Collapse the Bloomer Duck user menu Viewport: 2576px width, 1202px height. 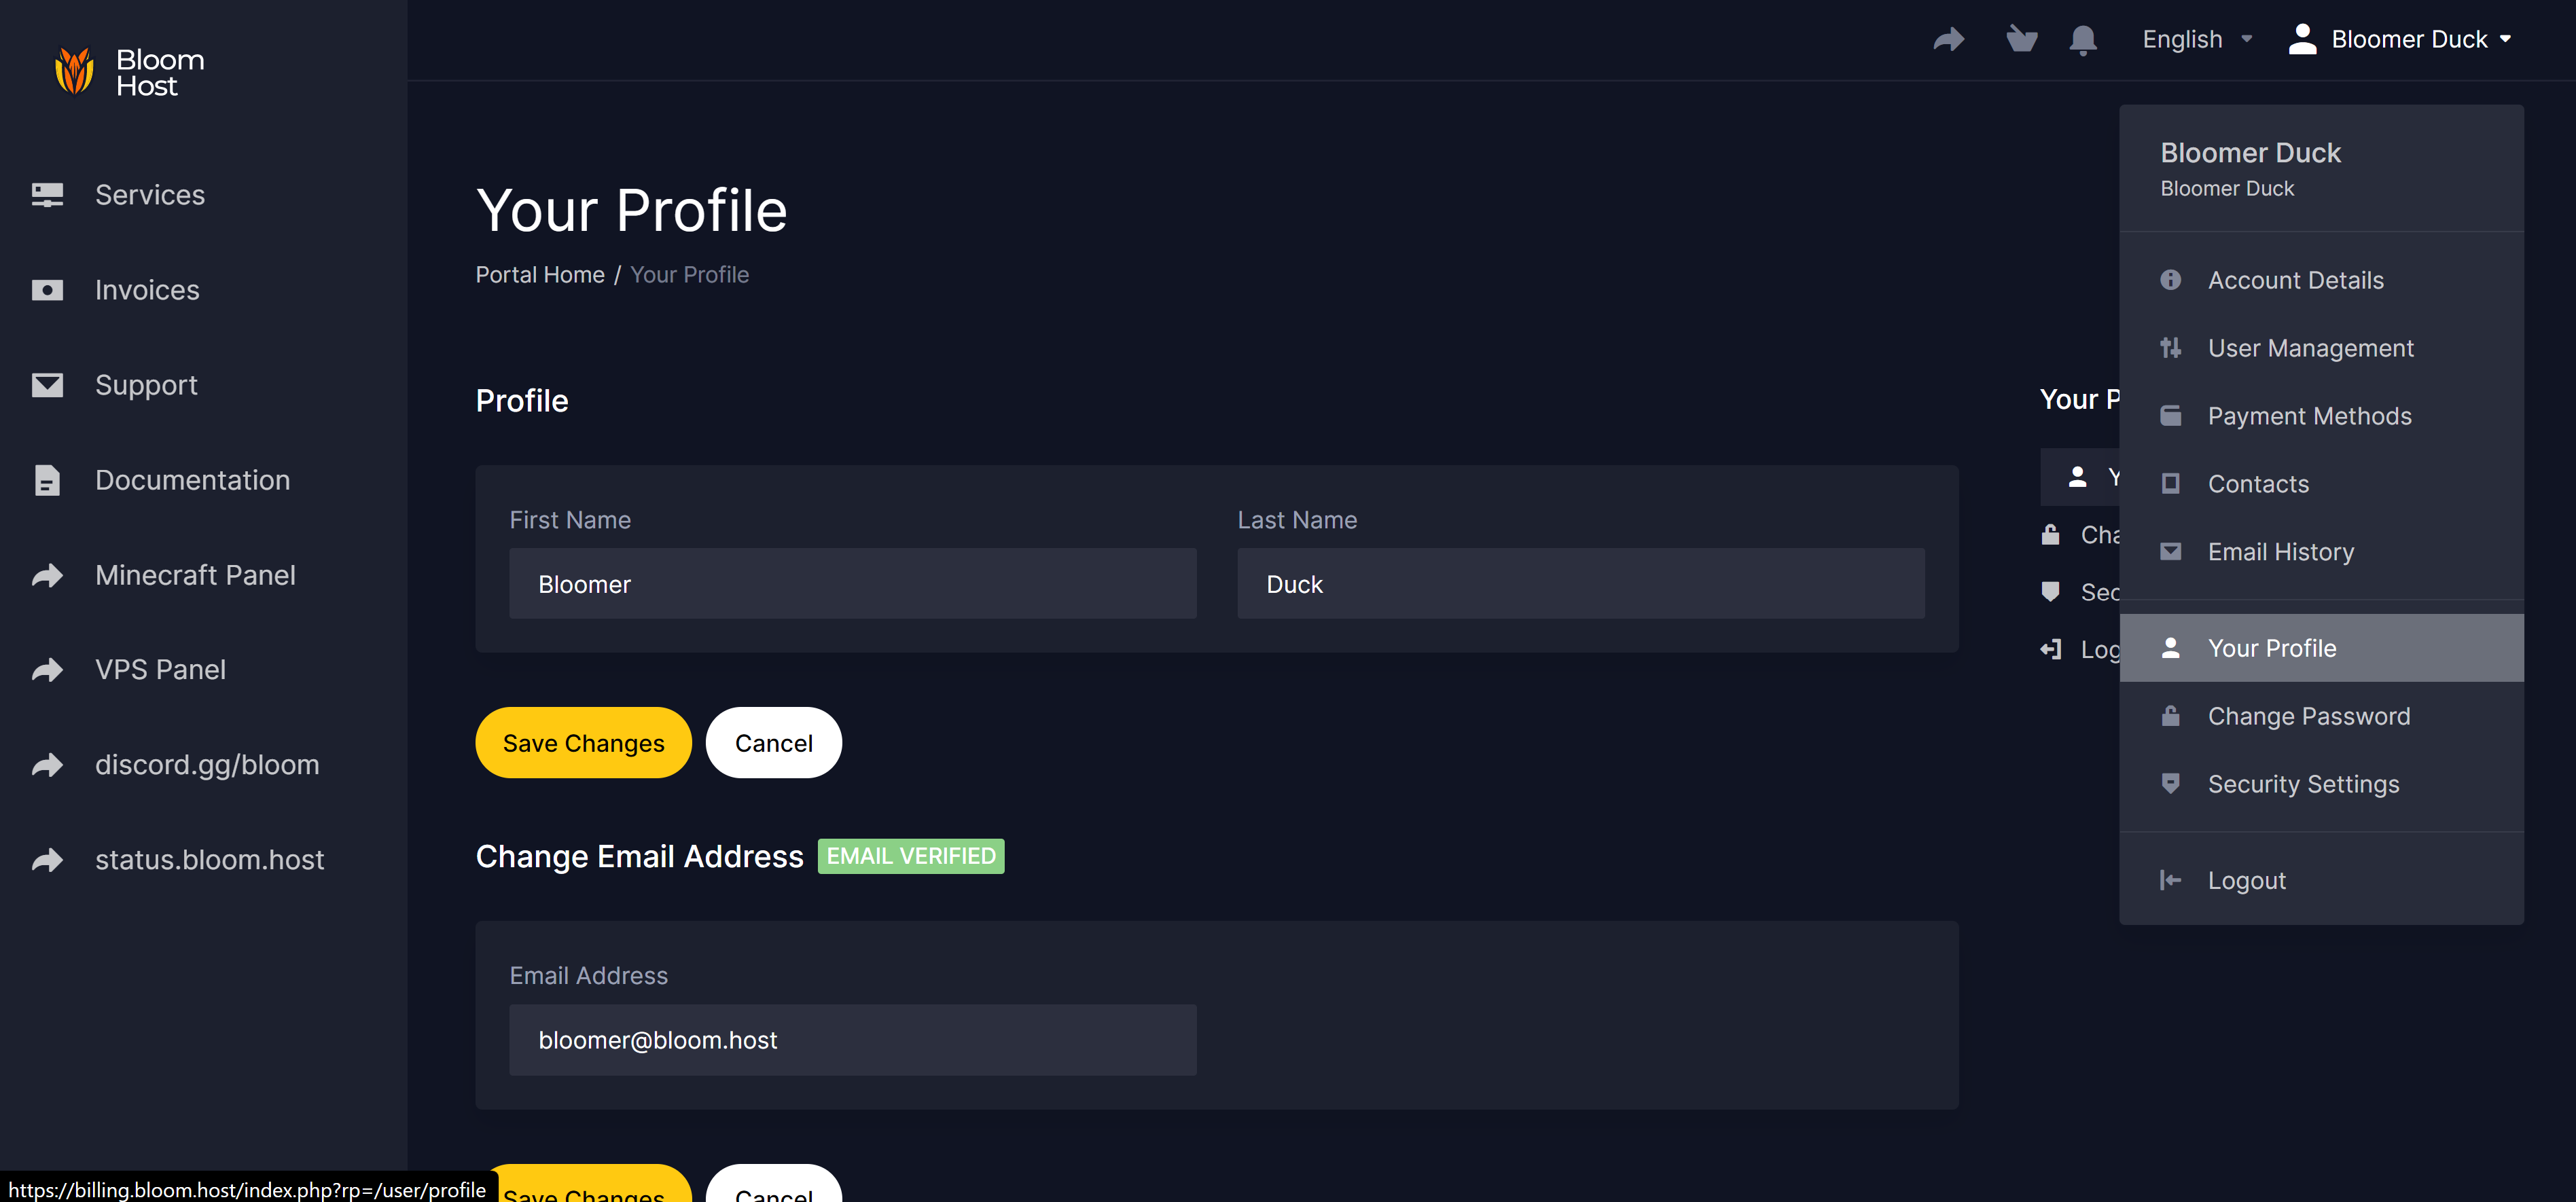(2400, 40)
